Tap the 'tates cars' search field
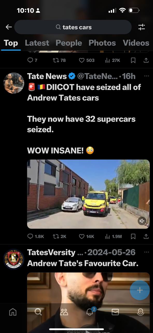The height and width of the screenshot is (333, 153). 73,27
